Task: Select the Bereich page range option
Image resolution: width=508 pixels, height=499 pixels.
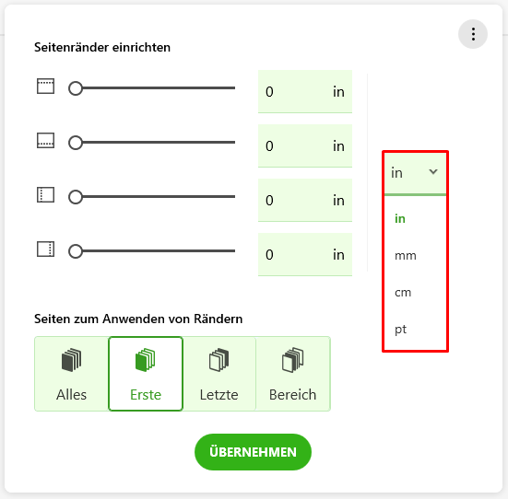Action: pos(293,374)
